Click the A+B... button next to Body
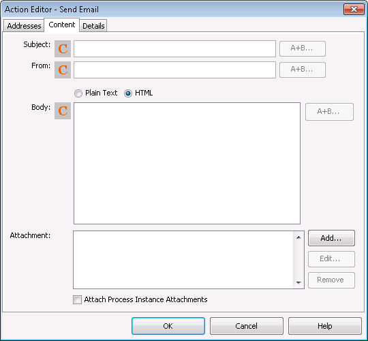 pos(329,112)
